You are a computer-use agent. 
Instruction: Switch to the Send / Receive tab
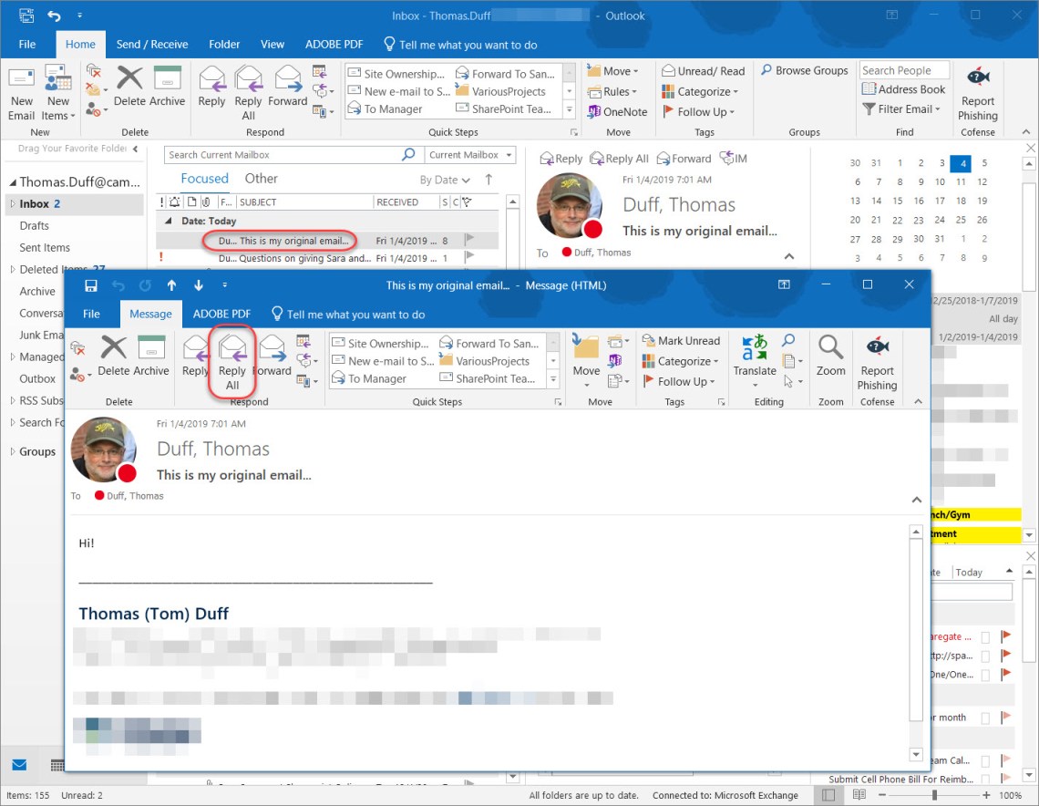click(152, 44)
